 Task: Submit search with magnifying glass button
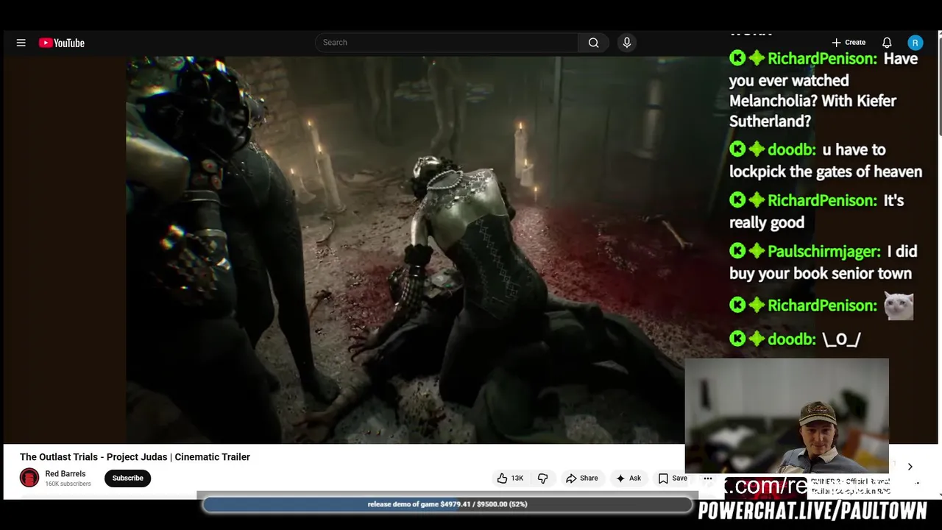click(593, 43)
